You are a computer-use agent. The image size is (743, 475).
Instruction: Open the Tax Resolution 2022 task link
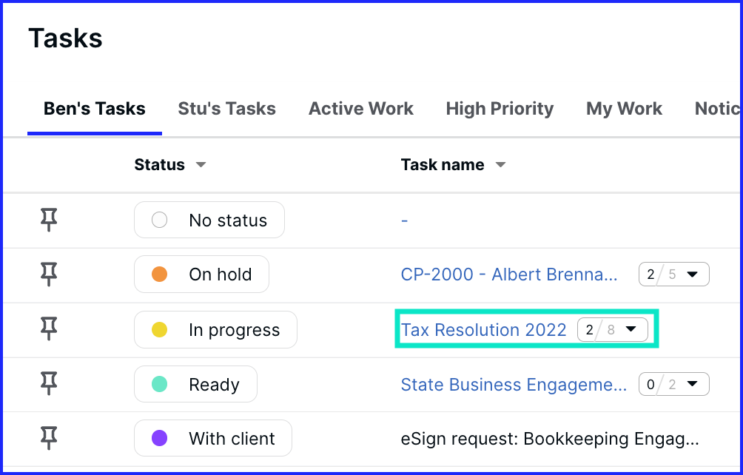[483, 330]
